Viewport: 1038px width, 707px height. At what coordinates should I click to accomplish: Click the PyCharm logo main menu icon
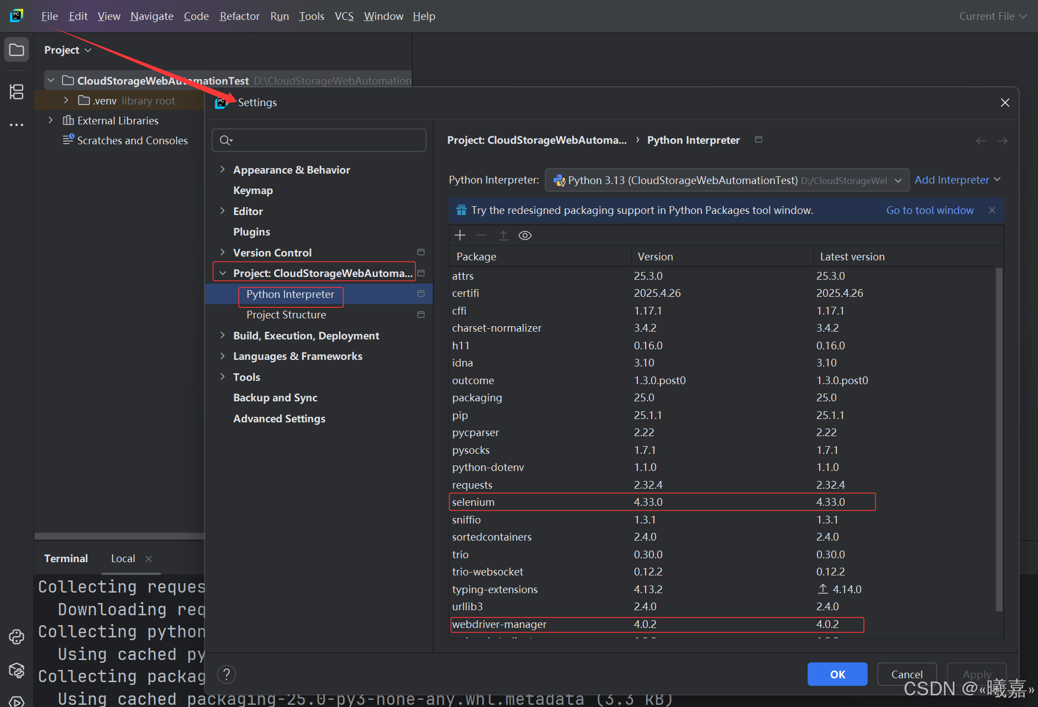(x=17, y=15)
